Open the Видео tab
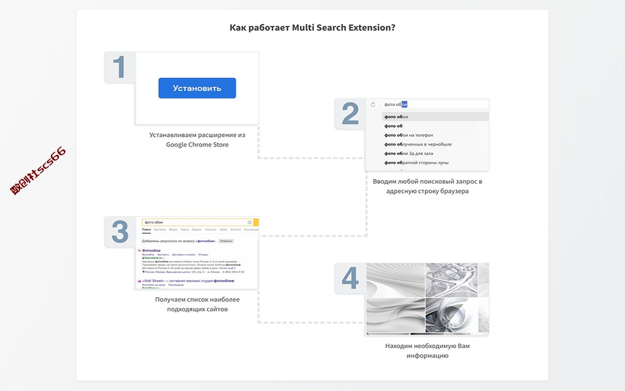Screen dimensions: 625x391 tap(173, 229)
